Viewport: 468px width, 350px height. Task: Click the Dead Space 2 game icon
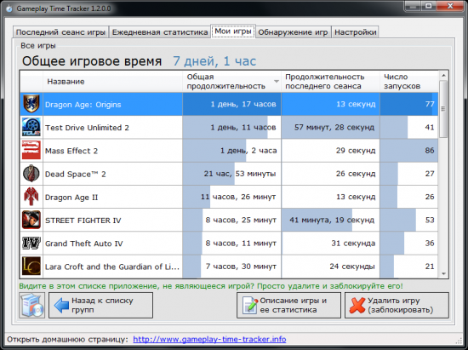point(31,174)
